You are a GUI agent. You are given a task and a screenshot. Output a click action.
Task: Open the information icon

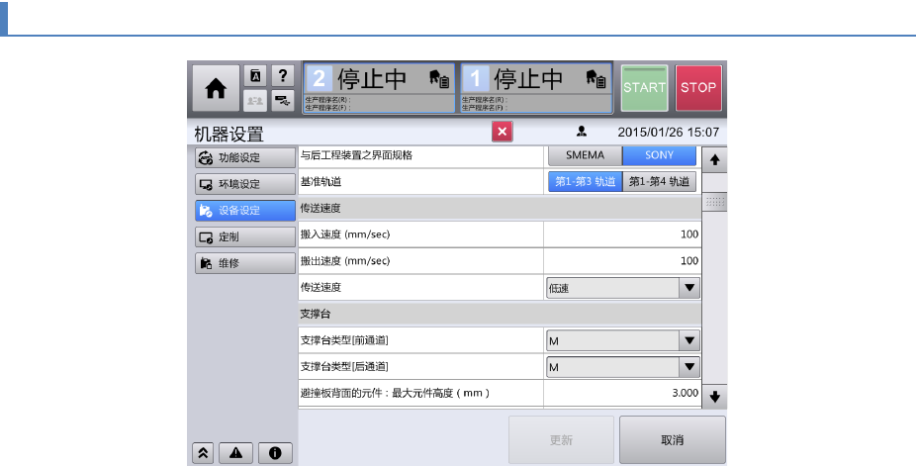click(275, 453)
